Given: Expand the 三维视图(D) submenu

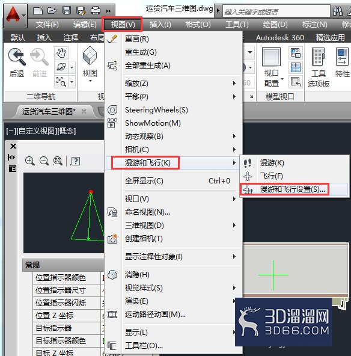Looking at the screenshot, I should 173,226.
